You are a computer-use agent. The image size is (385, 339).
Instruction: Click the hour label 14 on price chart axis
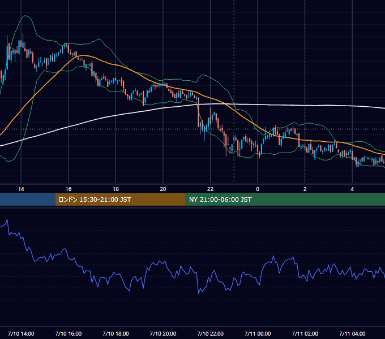point(21,189)
